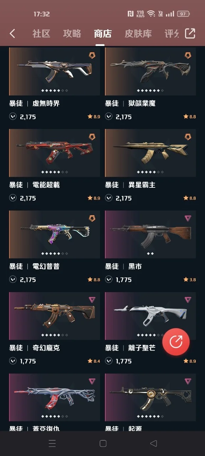Tap Android recent apps menu icon
This screenshot has height=456, width=205.
click(x=52, y=444)
